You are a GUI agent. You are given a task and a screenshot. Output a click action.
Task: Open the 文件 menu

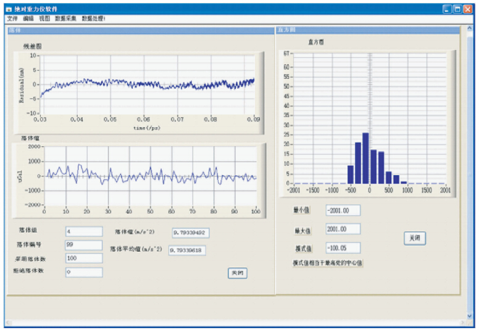tap(12, 19)
